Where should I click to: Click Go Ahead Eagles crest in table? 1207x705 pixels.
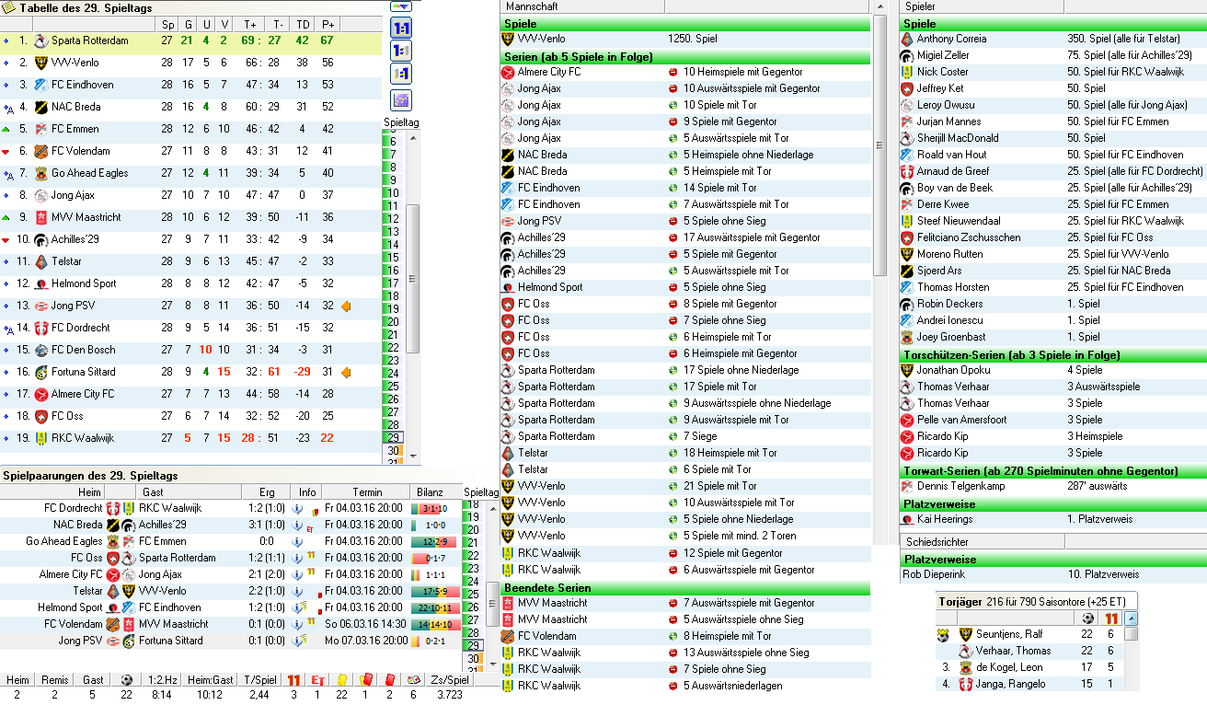pyautogui.click(x=40, y=173)
